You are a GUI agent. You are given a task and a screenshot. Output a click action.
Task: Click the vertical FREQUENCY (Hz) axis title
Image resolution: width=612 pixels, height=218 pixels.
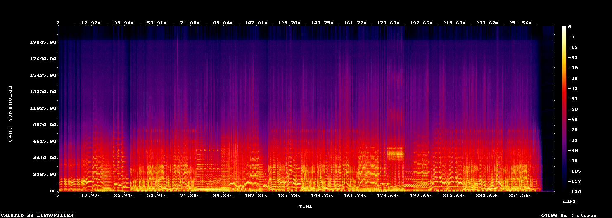pos(10,114)
